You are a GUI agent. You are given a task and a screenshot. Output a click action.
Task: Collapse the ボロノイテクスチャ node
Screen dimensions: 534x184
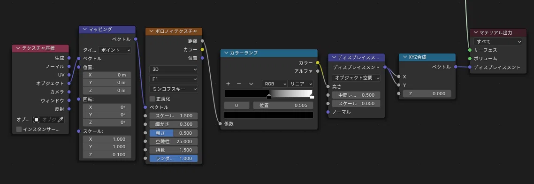151,31
